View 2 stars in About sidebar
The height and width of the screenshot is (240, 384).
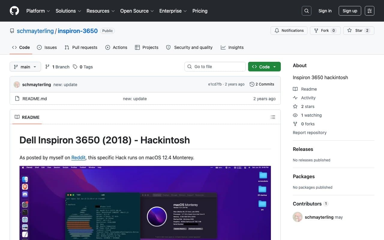(x=304, y=106)
